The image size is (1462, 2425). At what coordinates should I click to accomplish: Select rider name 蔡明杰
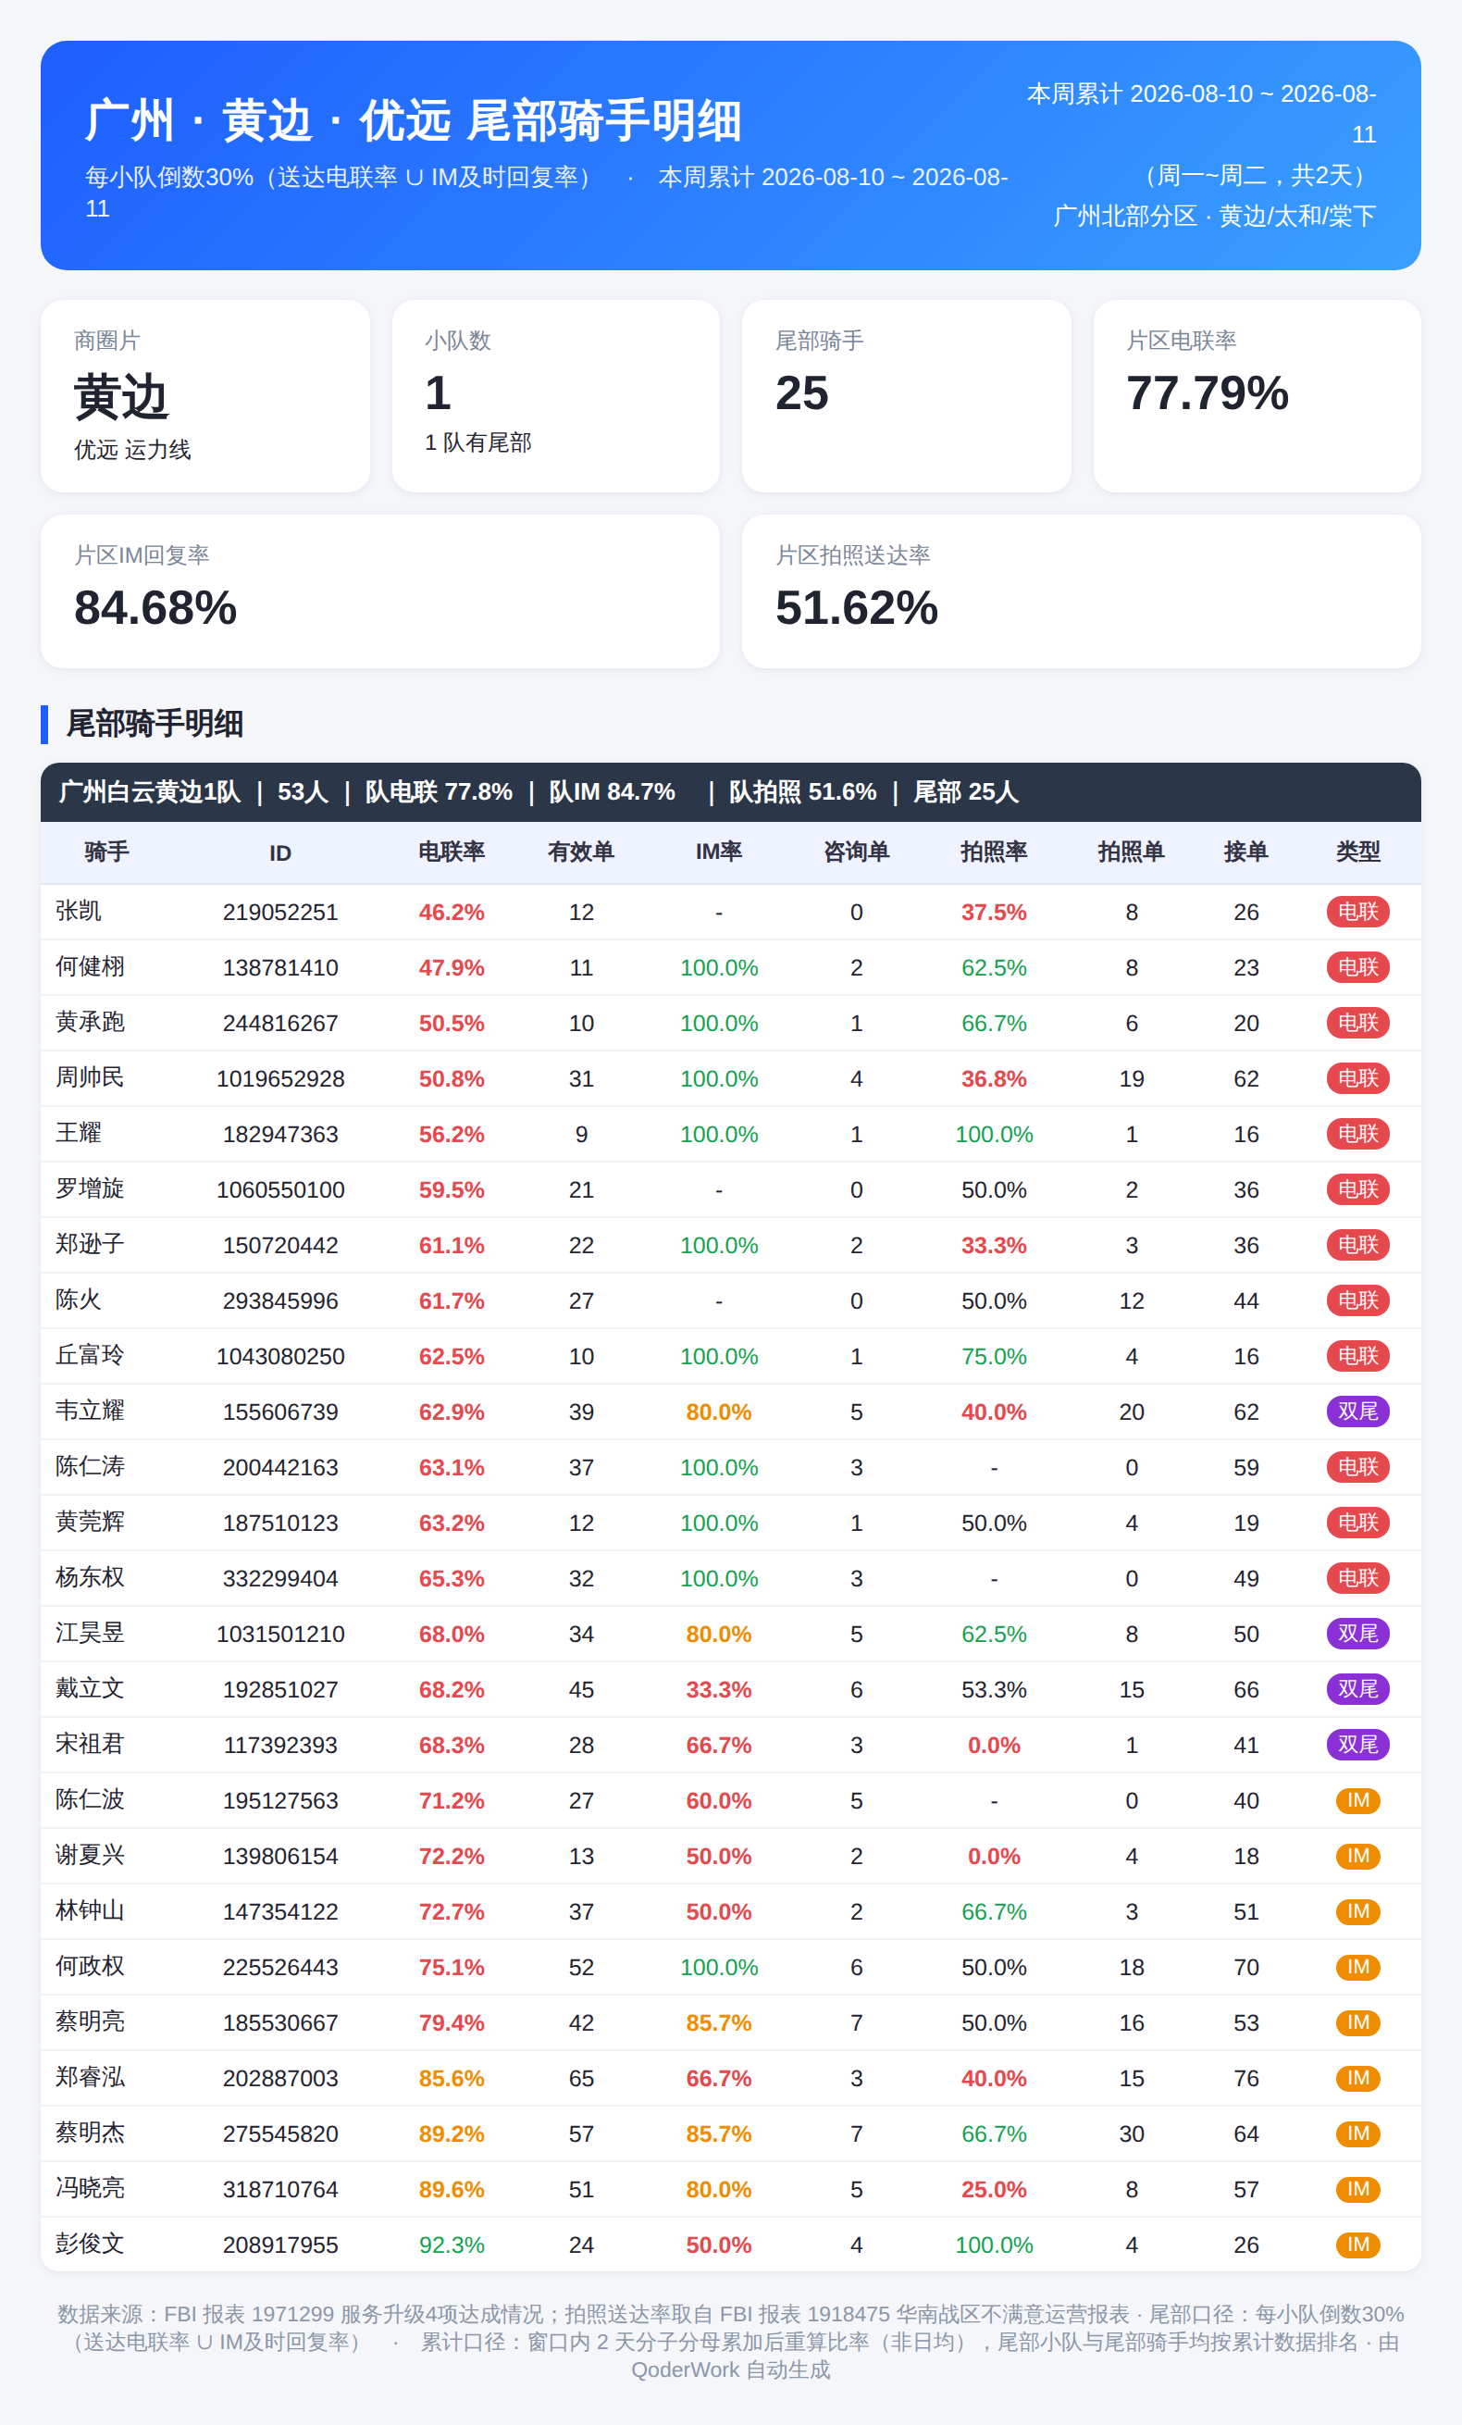click(x=90, y=2133)
